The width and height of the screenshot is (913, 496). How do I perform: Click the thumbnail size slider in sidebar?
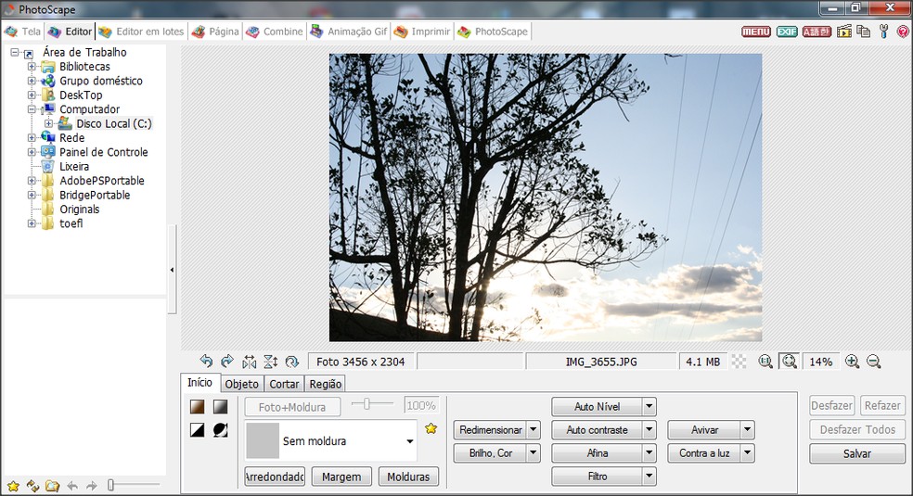(x=134, y=485)
